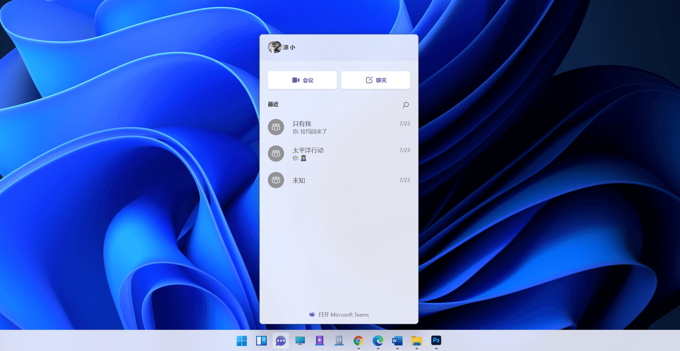Open the purple video clip app icon

tap(319, 341)
